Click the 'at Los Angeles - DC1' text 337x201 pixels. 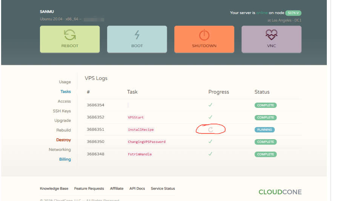click(284, 20)
